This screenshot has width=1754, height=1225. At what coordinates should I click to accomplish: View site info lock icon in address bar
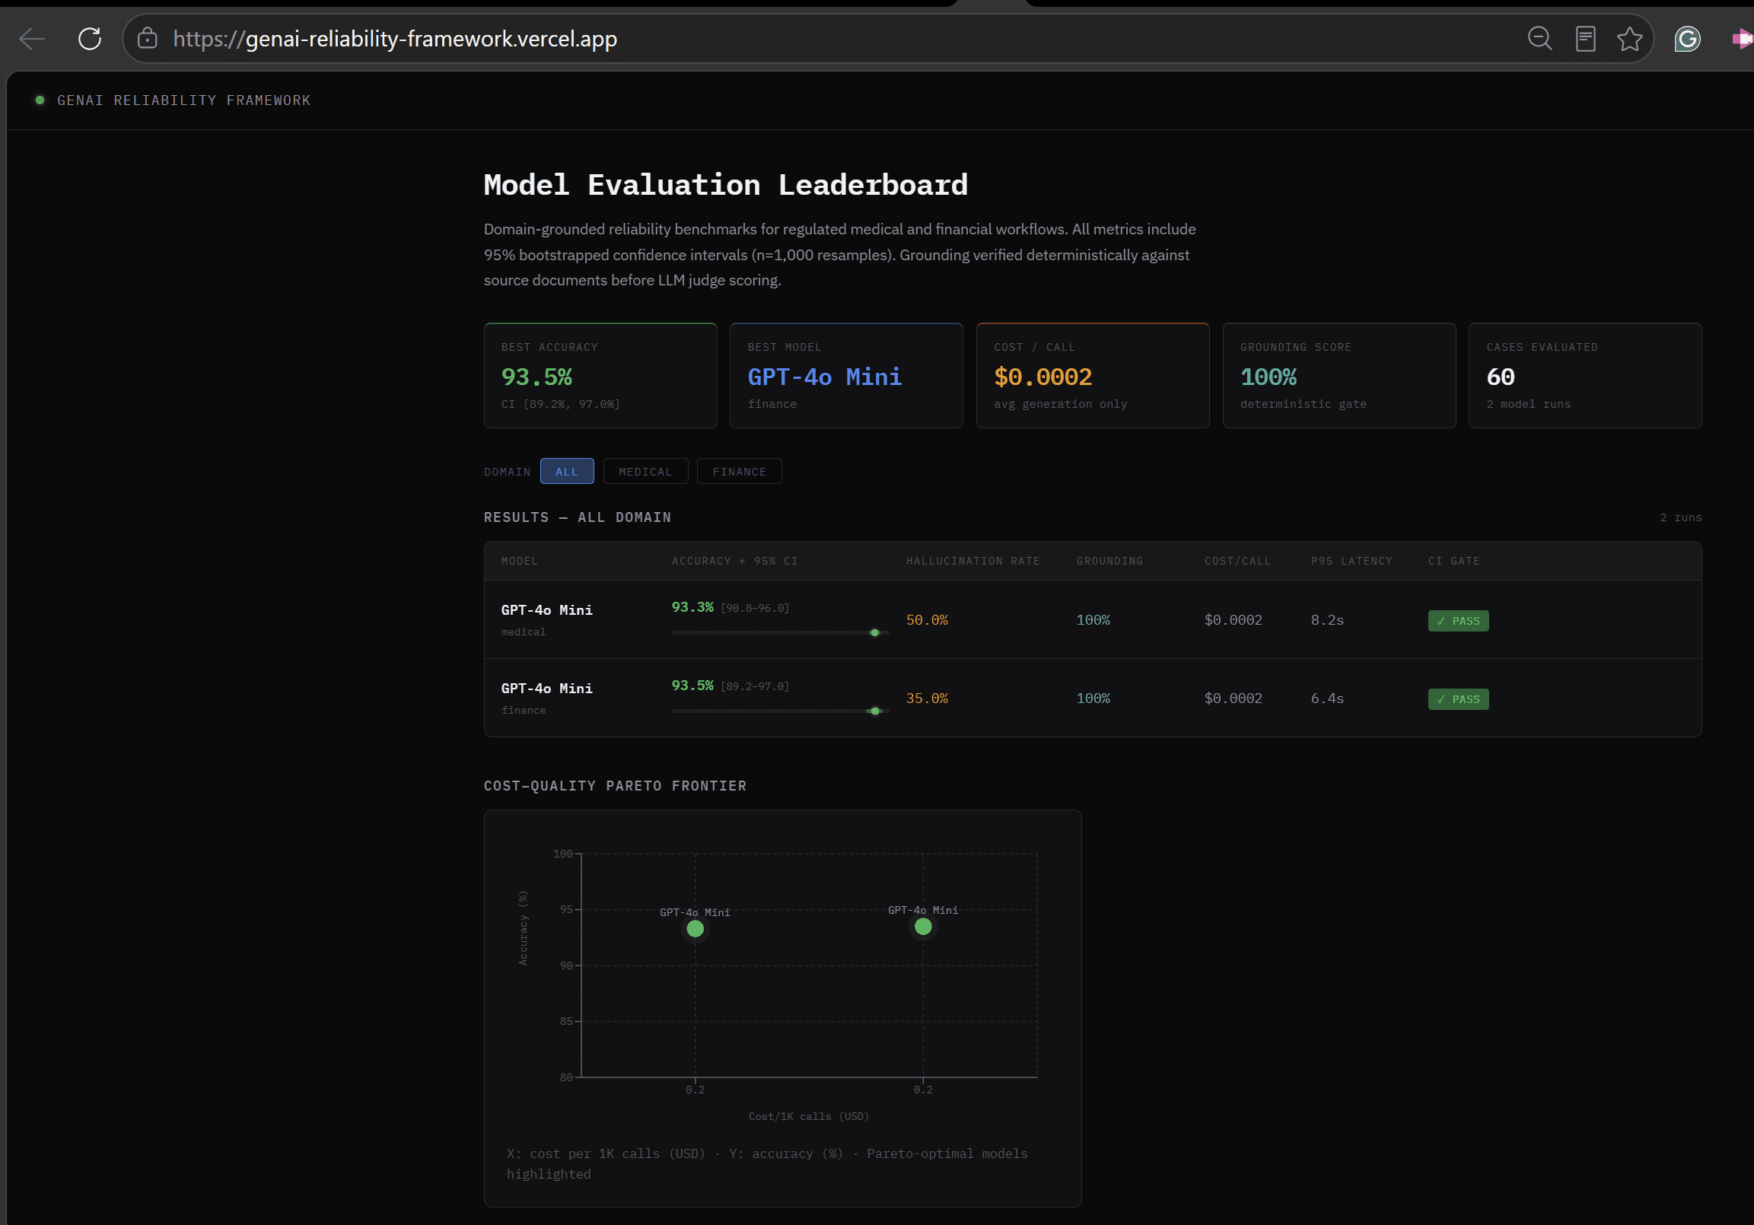point(148,39)
